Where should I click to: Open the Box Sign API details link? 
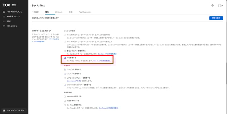tap(107, 54)
